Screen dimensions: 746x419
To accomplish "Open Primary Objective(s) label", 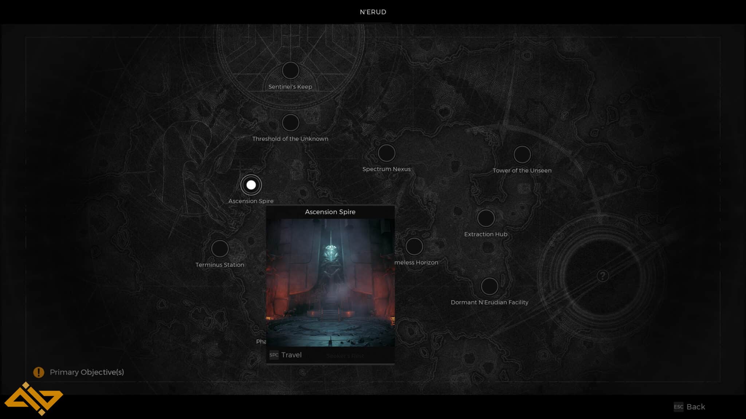I will (x=87, y=372).
